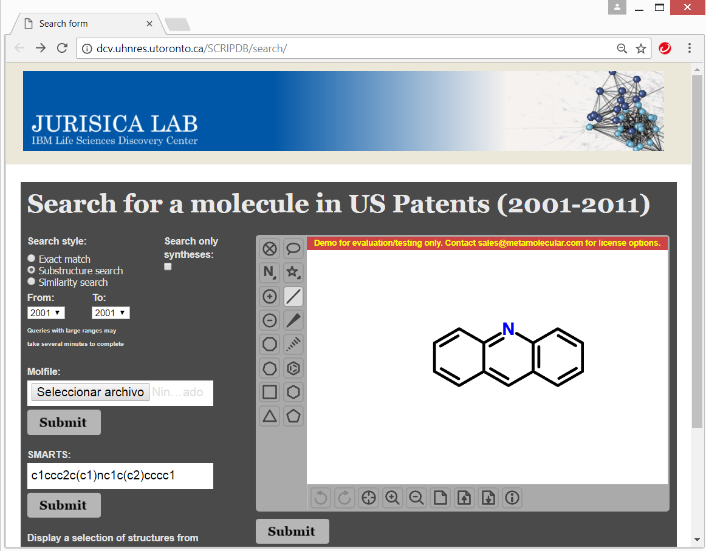The height and width of the screenshot is (551, 706).
Task: Close the Search form tab
Action: (x=149, y=24)
